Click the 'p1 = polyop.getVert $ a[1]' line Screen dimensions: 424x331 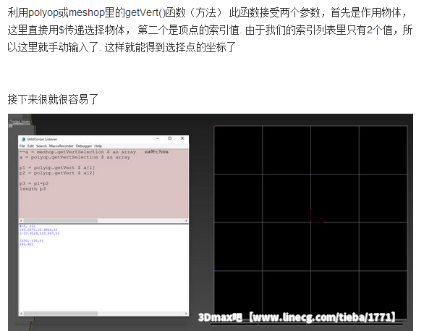(57, 168)
